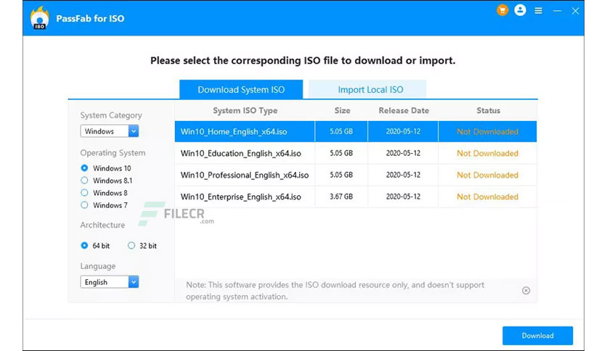Image resolution: width=607 pixels, height=351 pixels.
Task: Switch to Import Local ISO tab
Action: click(367, 89)
